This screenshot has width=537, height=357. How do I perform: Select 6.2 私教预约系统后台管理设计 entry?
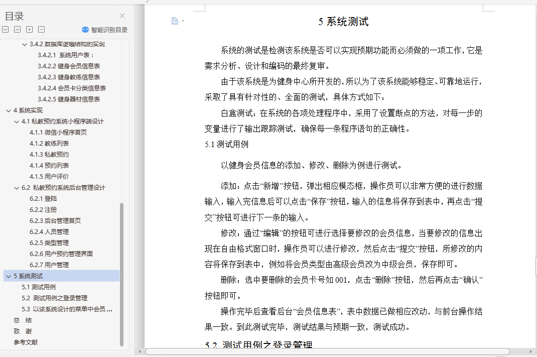(x=63, y=188)
